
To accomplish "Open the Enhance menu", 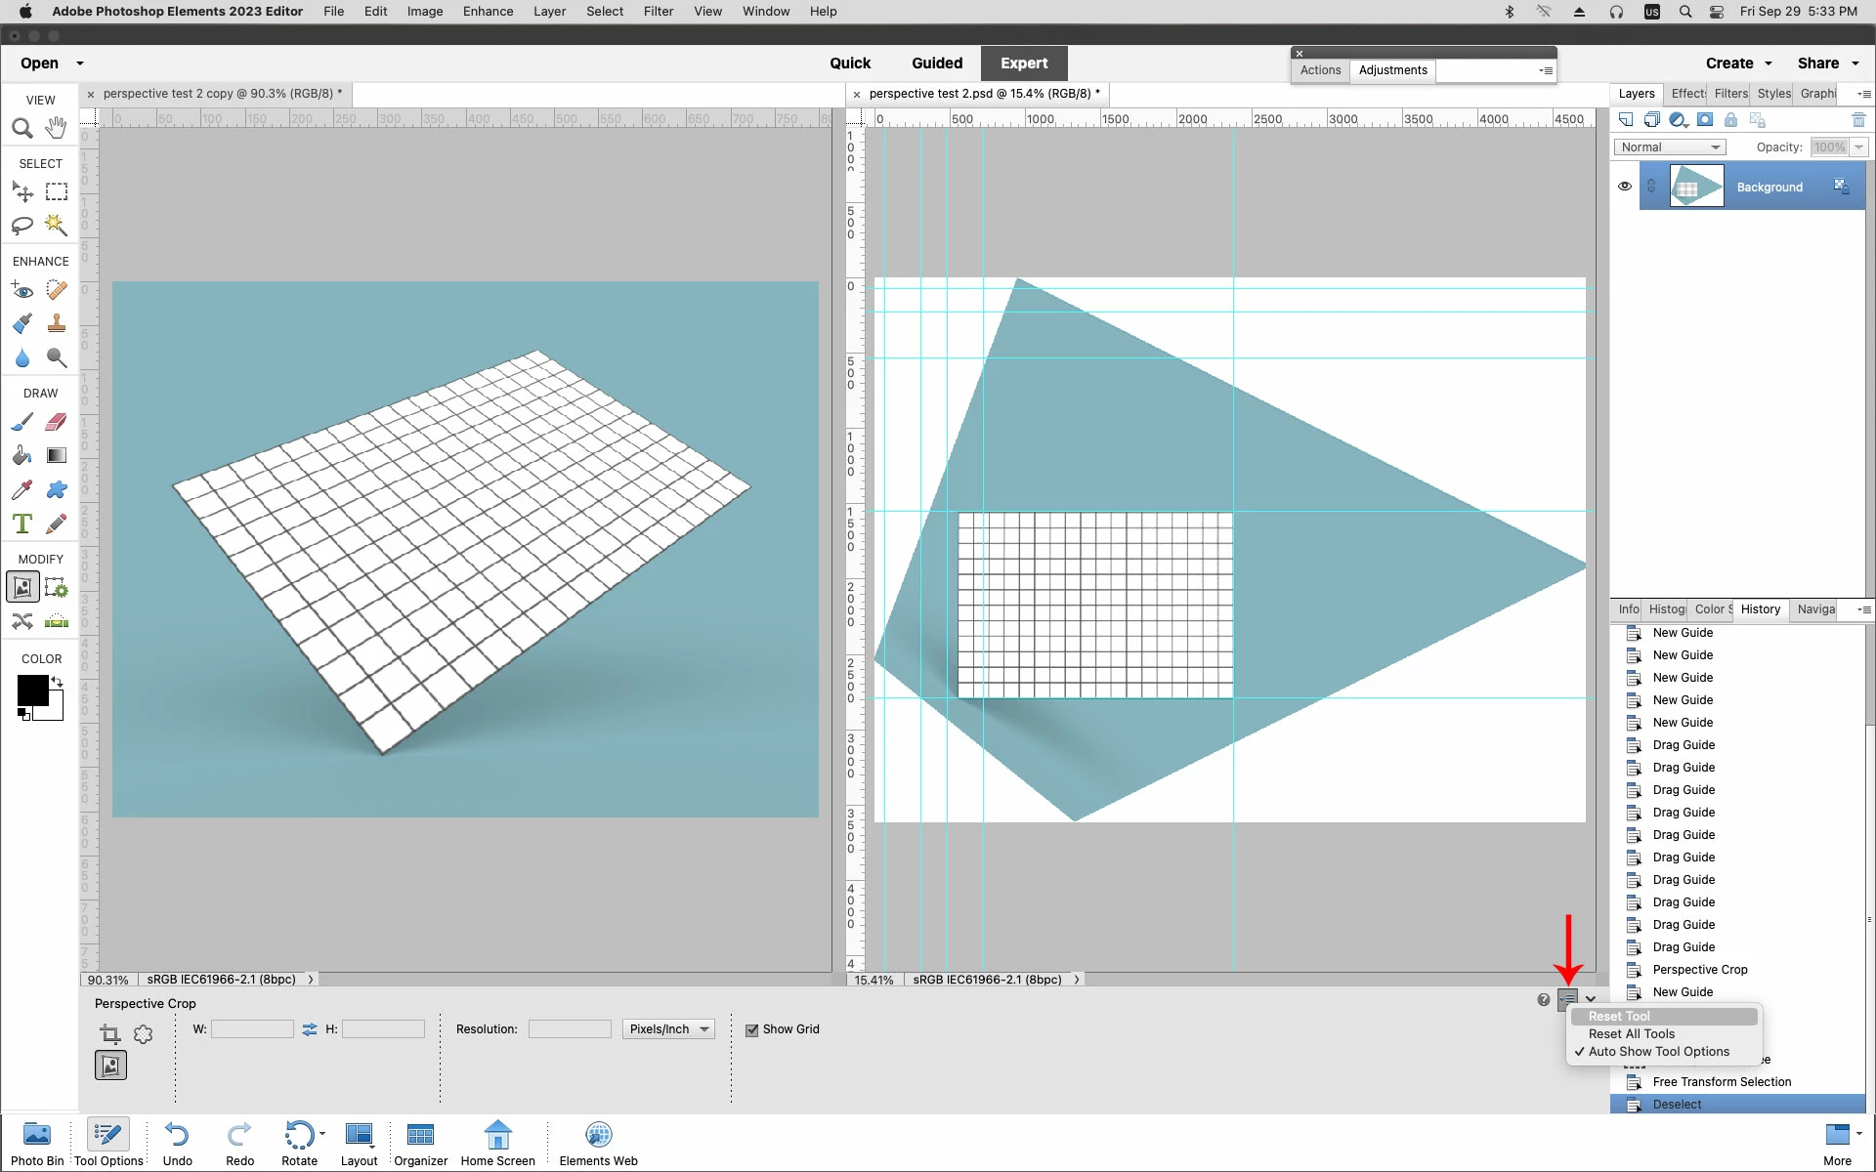I will coord(488,12).
